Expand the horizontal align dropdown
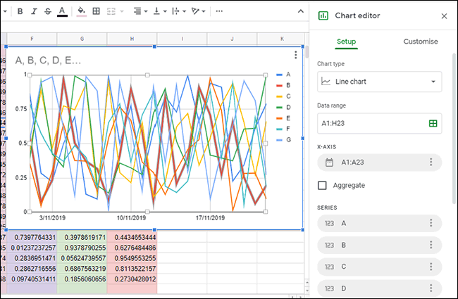This screenshot has height=299, width=458. pos(140,11)
